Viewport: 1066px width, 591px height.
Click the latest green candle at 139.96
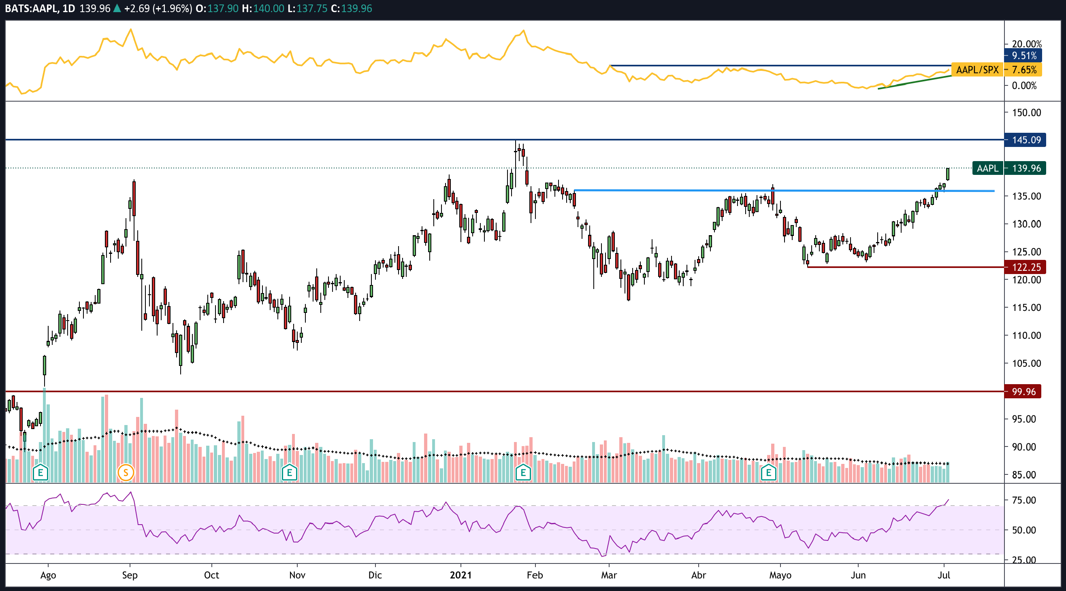[x=948, y=174]
